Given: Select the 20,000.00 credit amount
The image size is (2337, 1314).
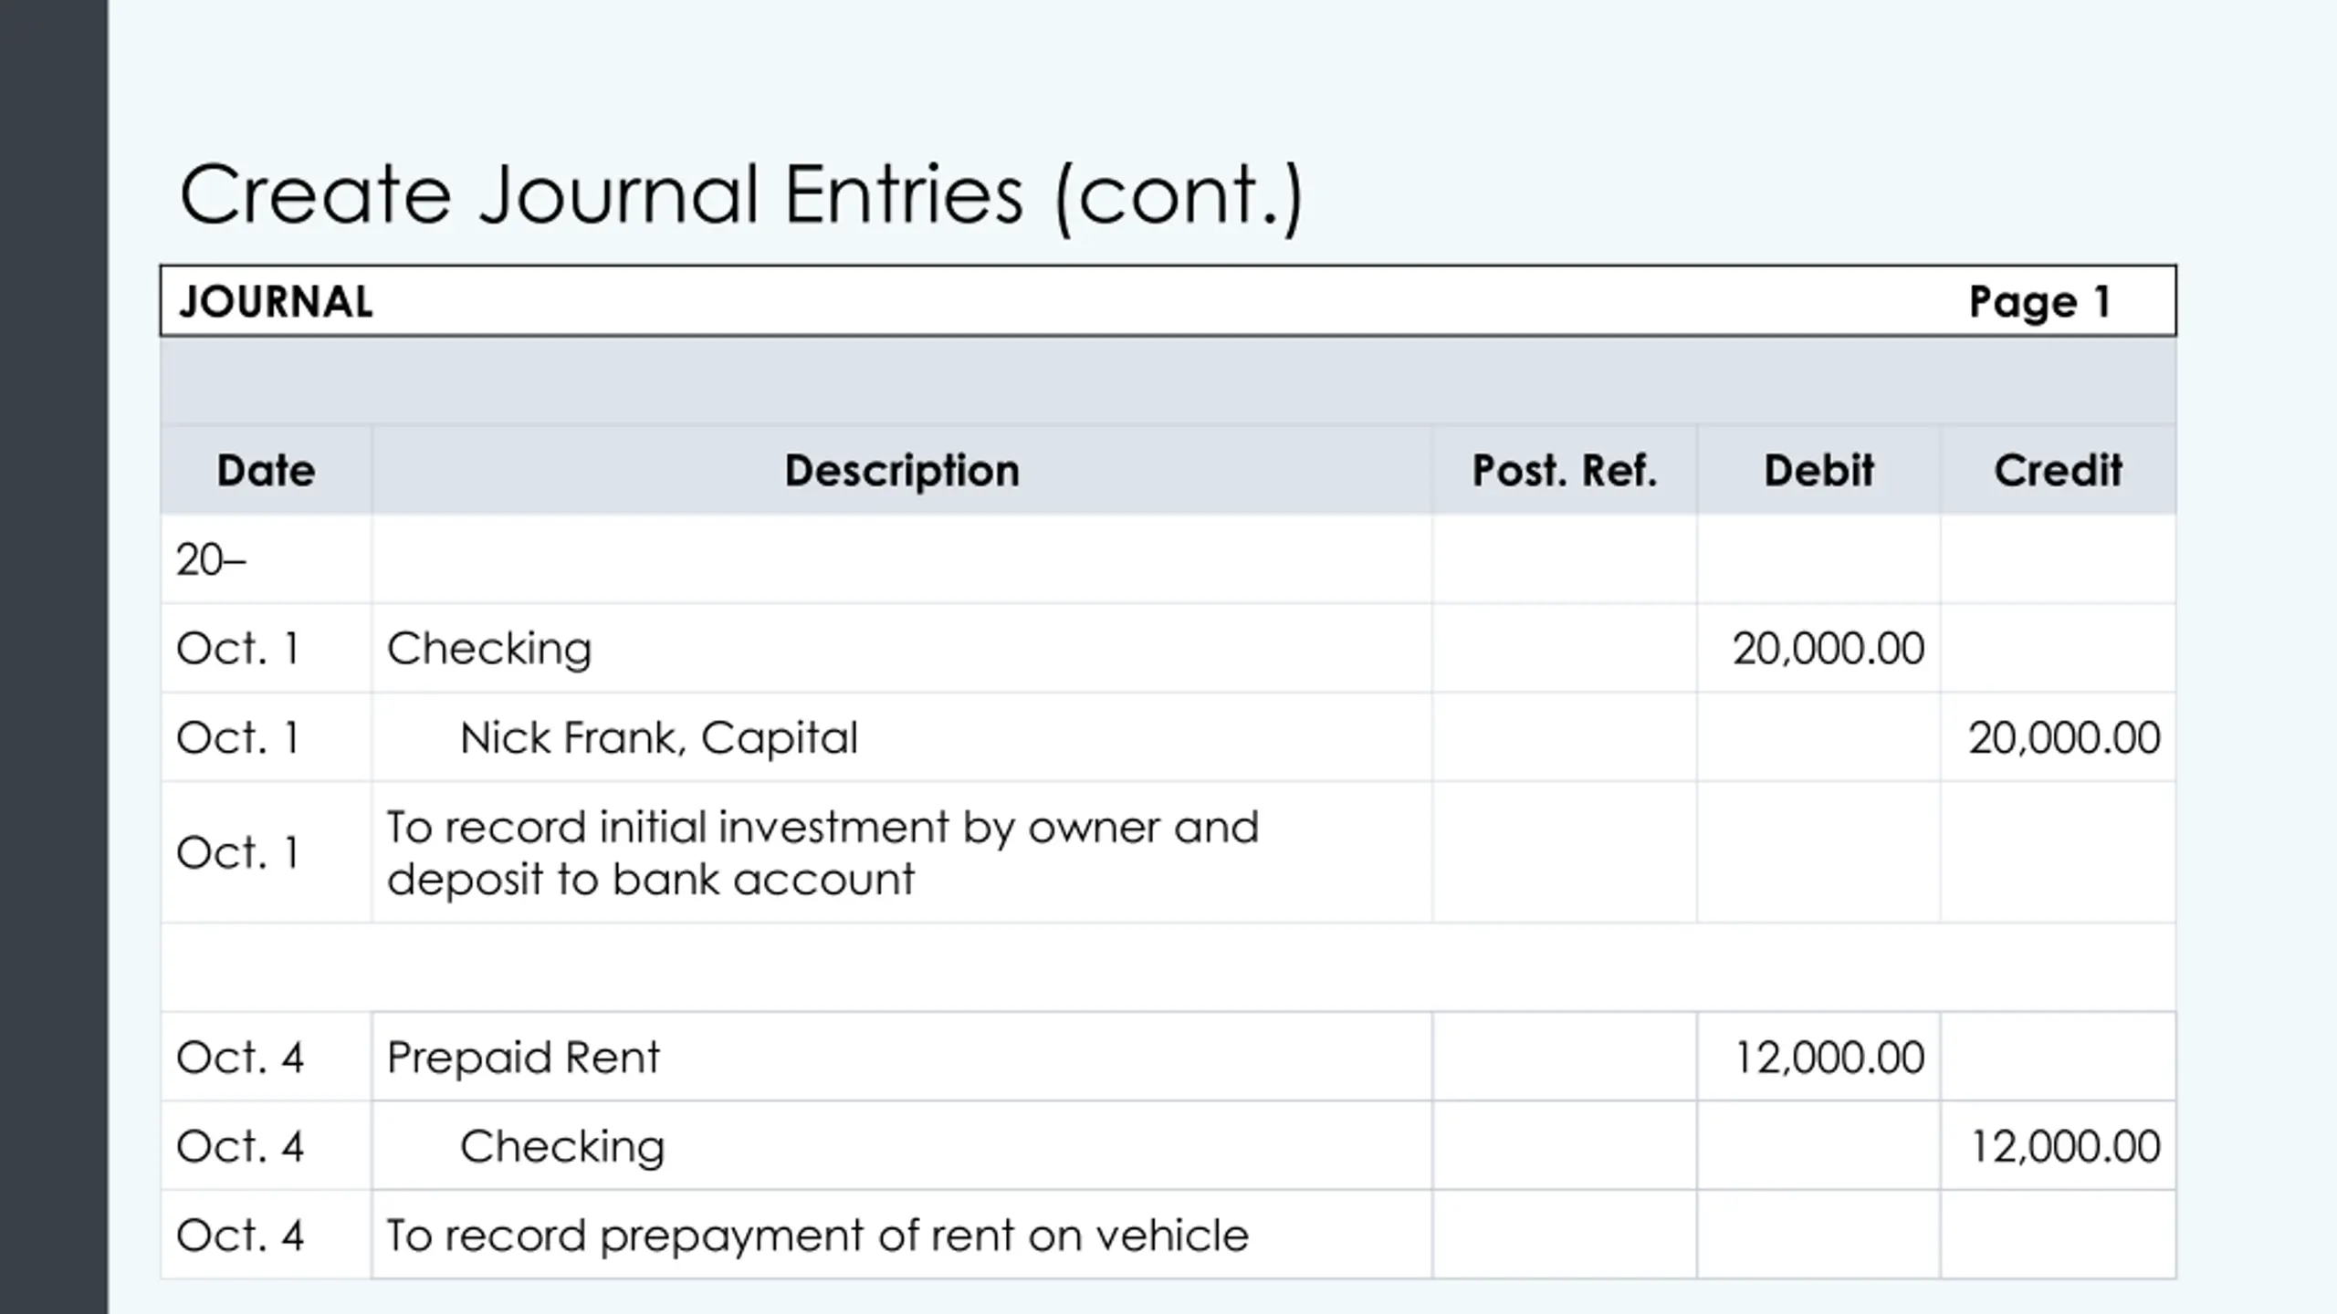Looking at the screenshot, I should tap(2064, 737).
